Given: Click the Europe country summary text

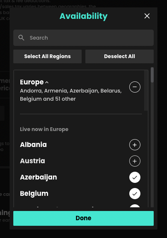Looking at the screenshot, I should (x=71, y=95).
